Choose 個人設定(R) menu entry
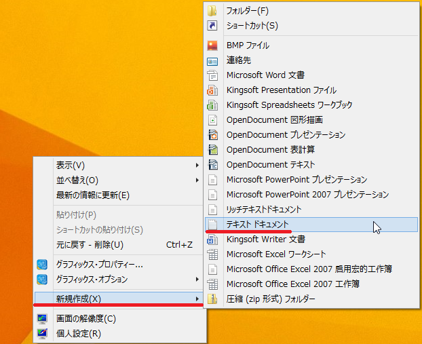The width and height of the screenshot is (422, 344). point(78,334)
